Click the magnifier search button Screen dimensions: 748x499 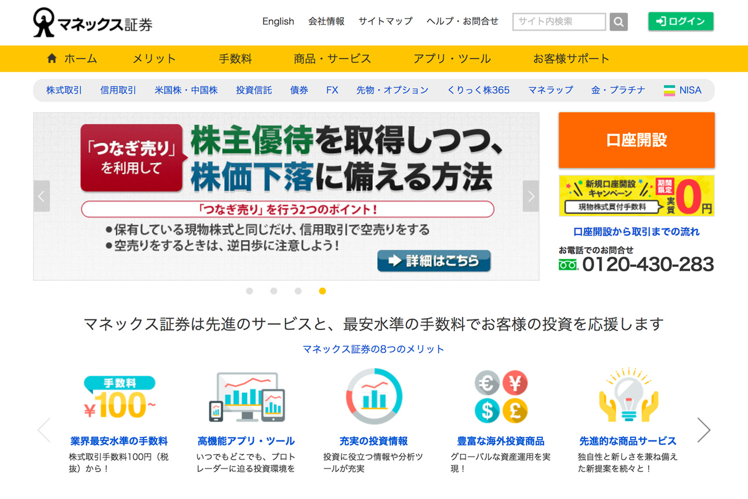[618, 22]
